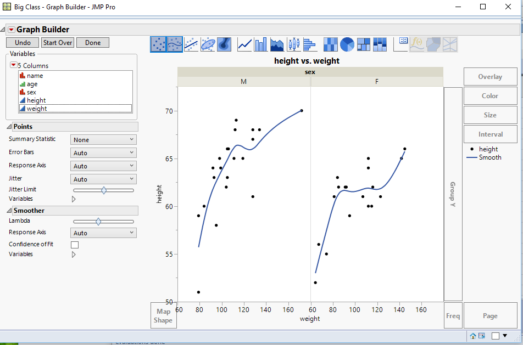The image size is (523, 345).
Task: Open the Summary Statistic dropdown
Action: [103, 139]
